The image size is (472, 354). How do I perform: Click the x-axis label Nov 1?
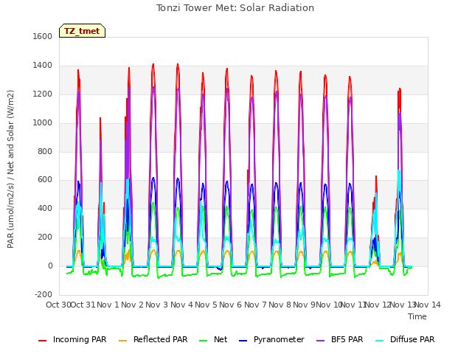pyautogui.click(x=108, y=305)
